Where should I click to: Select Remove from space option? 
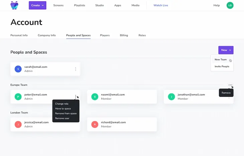[x=66, y=113]
